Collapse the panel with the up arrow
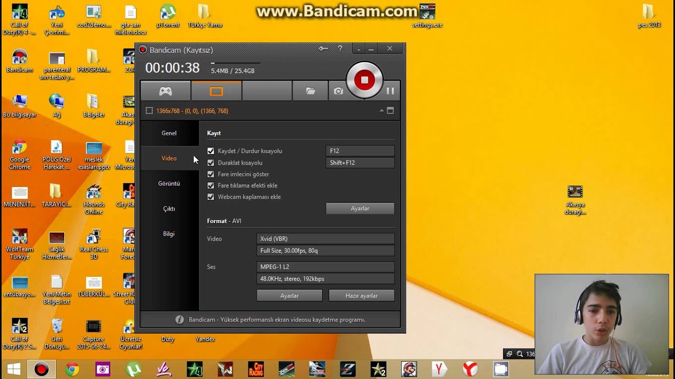 [381, 111]
